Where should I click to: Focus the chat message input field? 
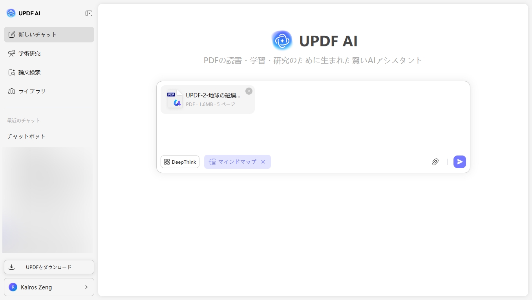tap(313, 133)
